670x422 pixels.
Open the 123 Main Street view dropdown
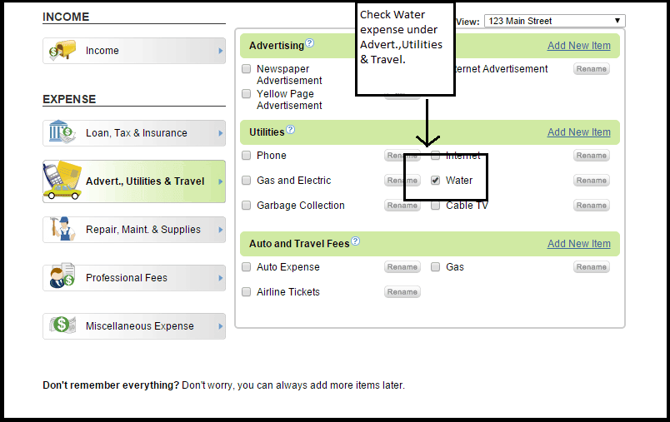click(555, 21)
